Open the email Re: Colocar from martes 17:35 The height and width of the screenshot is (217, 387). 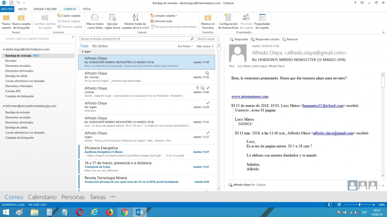147,77
